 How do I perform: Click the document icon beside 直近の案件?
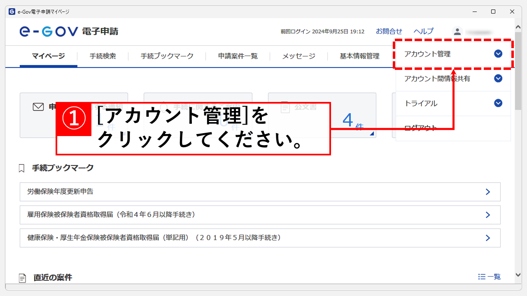pos(23,278)
